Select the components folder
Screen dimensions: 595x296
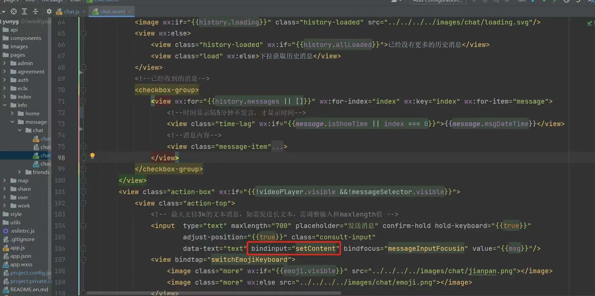pyautogui.click(x=22, y=38)
